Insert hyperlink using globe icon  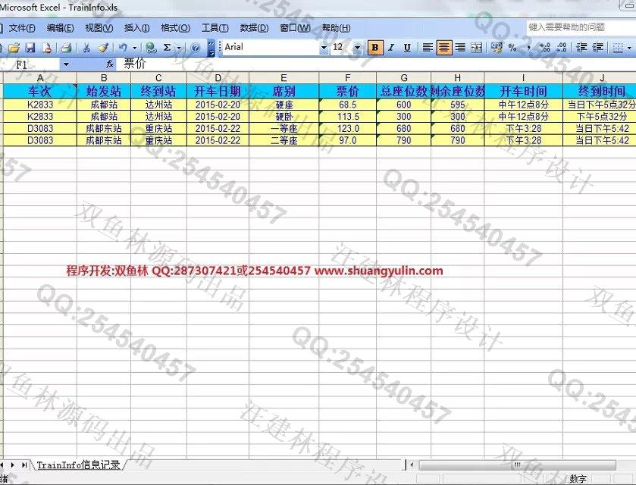[x=151, y=48]
